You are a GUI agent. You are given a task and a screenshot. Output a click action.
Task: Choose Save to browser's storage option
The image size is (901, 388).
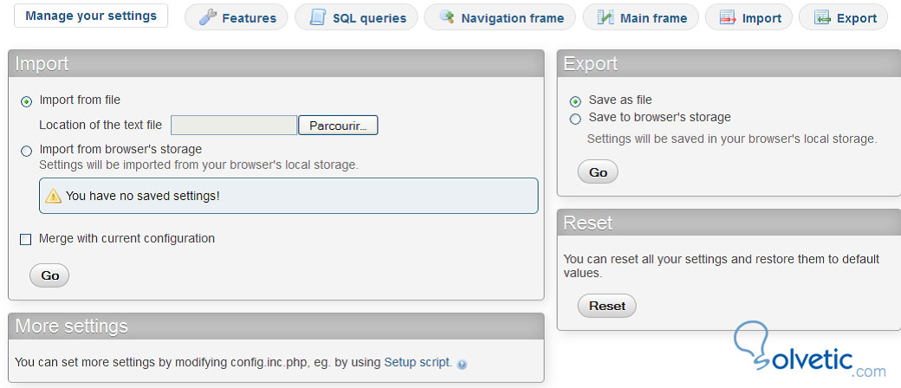tap(575, 119)
